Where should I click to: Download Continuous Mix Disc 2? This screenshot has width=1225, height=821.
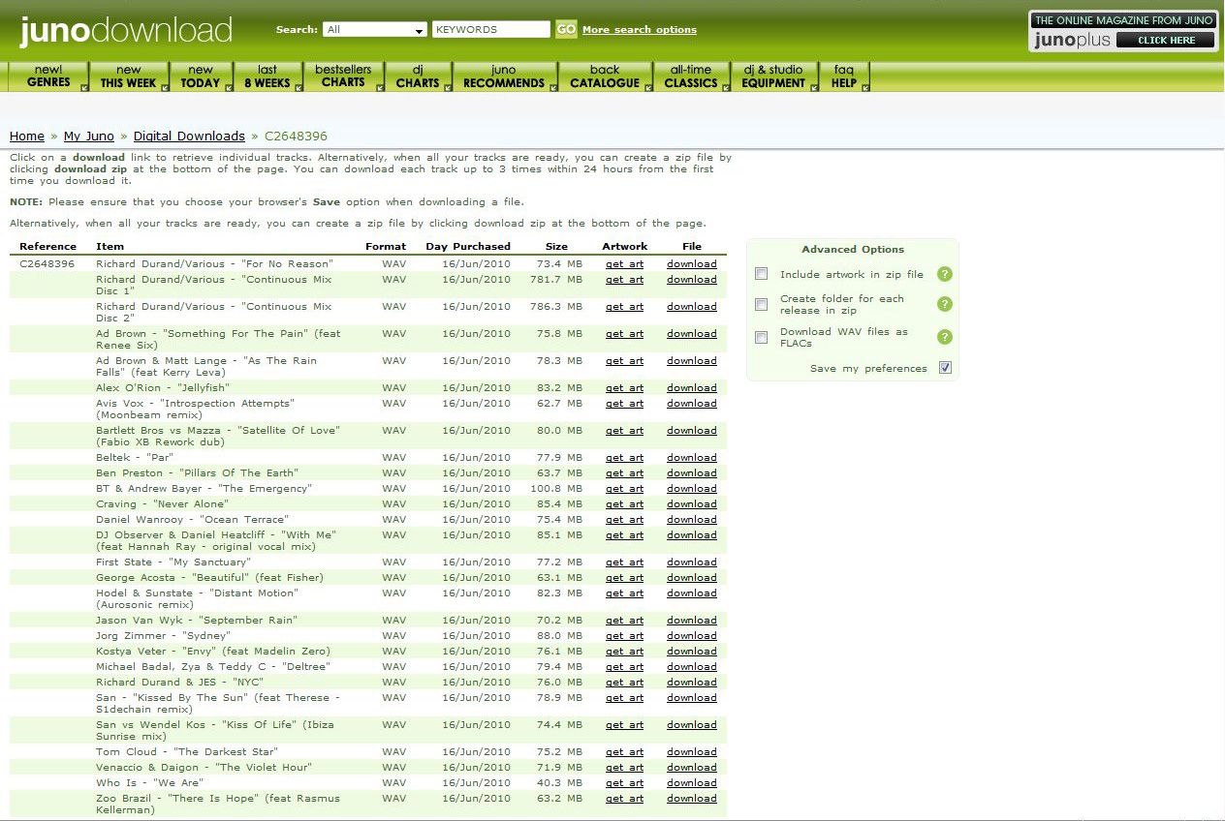pyautogui.click(x=692, y=307)
